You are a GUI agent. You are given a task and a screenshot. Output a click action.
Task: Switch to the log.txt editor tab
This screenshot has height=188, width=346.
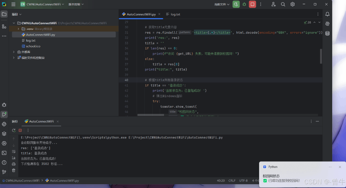tap(173, 14)
